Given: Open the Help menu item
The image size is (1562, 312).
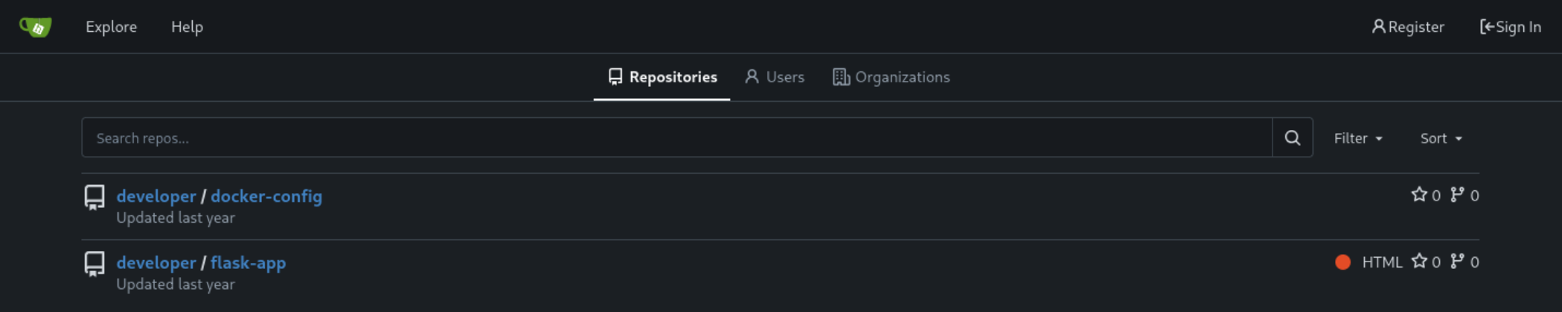Looking at the screenshot, I should coord(187,27).
